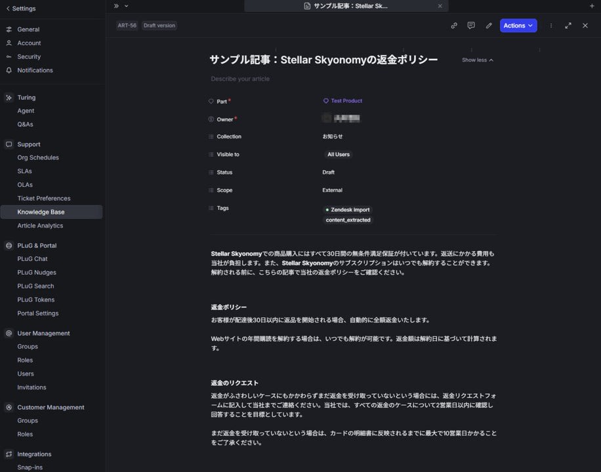Select Article Analytics in the sidebar
Image resolution: width=601 pixels, height=472 pixels.
click(x=40, y=226)
